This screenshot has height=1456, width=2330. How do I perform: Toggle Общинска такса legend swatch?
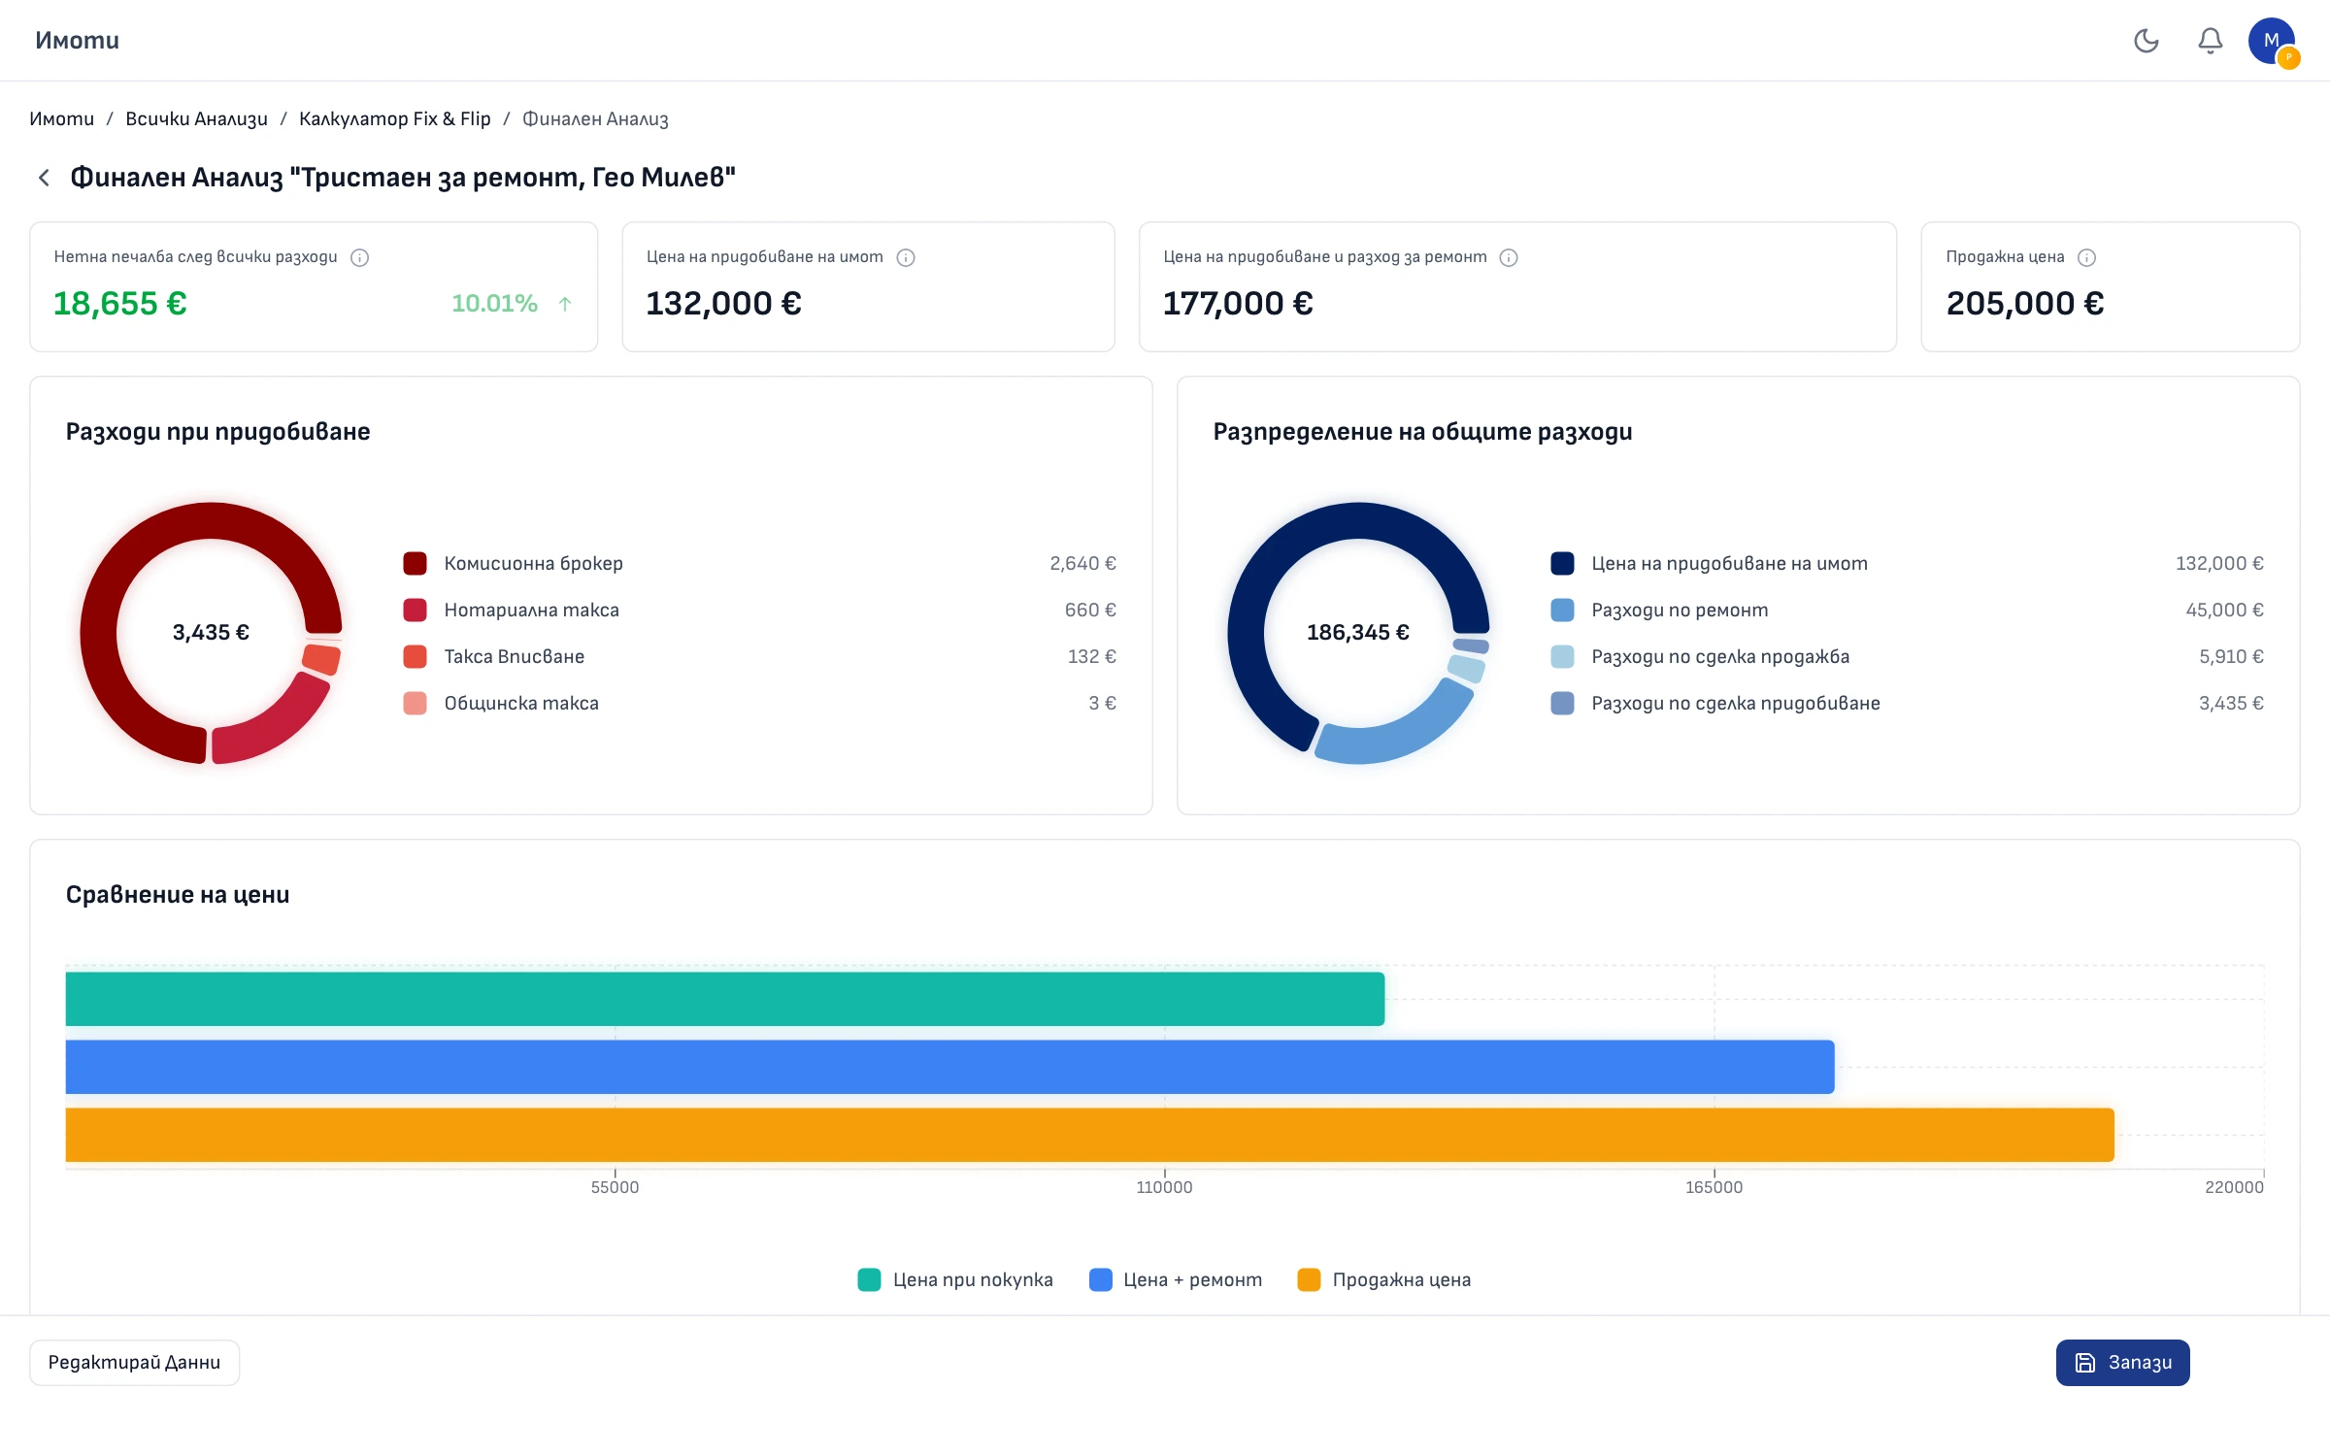[x=415, y=703]
